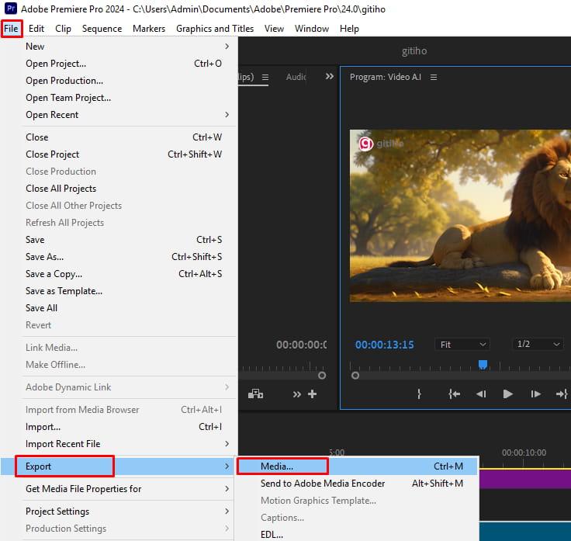Expand the Open Recent submenu

click(x=119, y=115)
